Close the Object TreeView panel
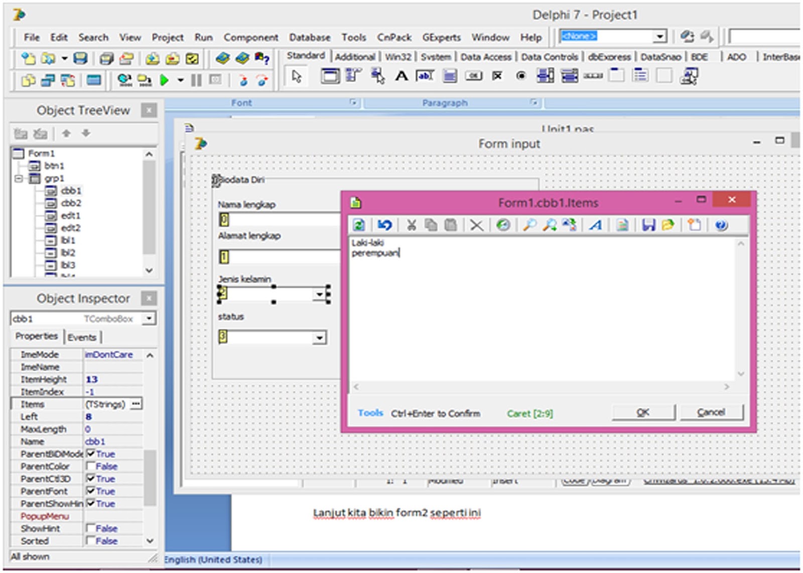The height and width of the screenshot is (573, 803). [x=149, y=110]
